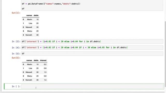Click 'interest' column header in second table
Image resolution: width=166 pixels, height=93 pixels.
[43, 60]
